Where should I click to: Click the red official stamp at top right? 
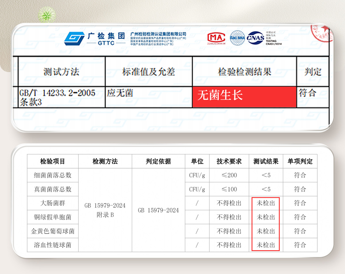322,33
